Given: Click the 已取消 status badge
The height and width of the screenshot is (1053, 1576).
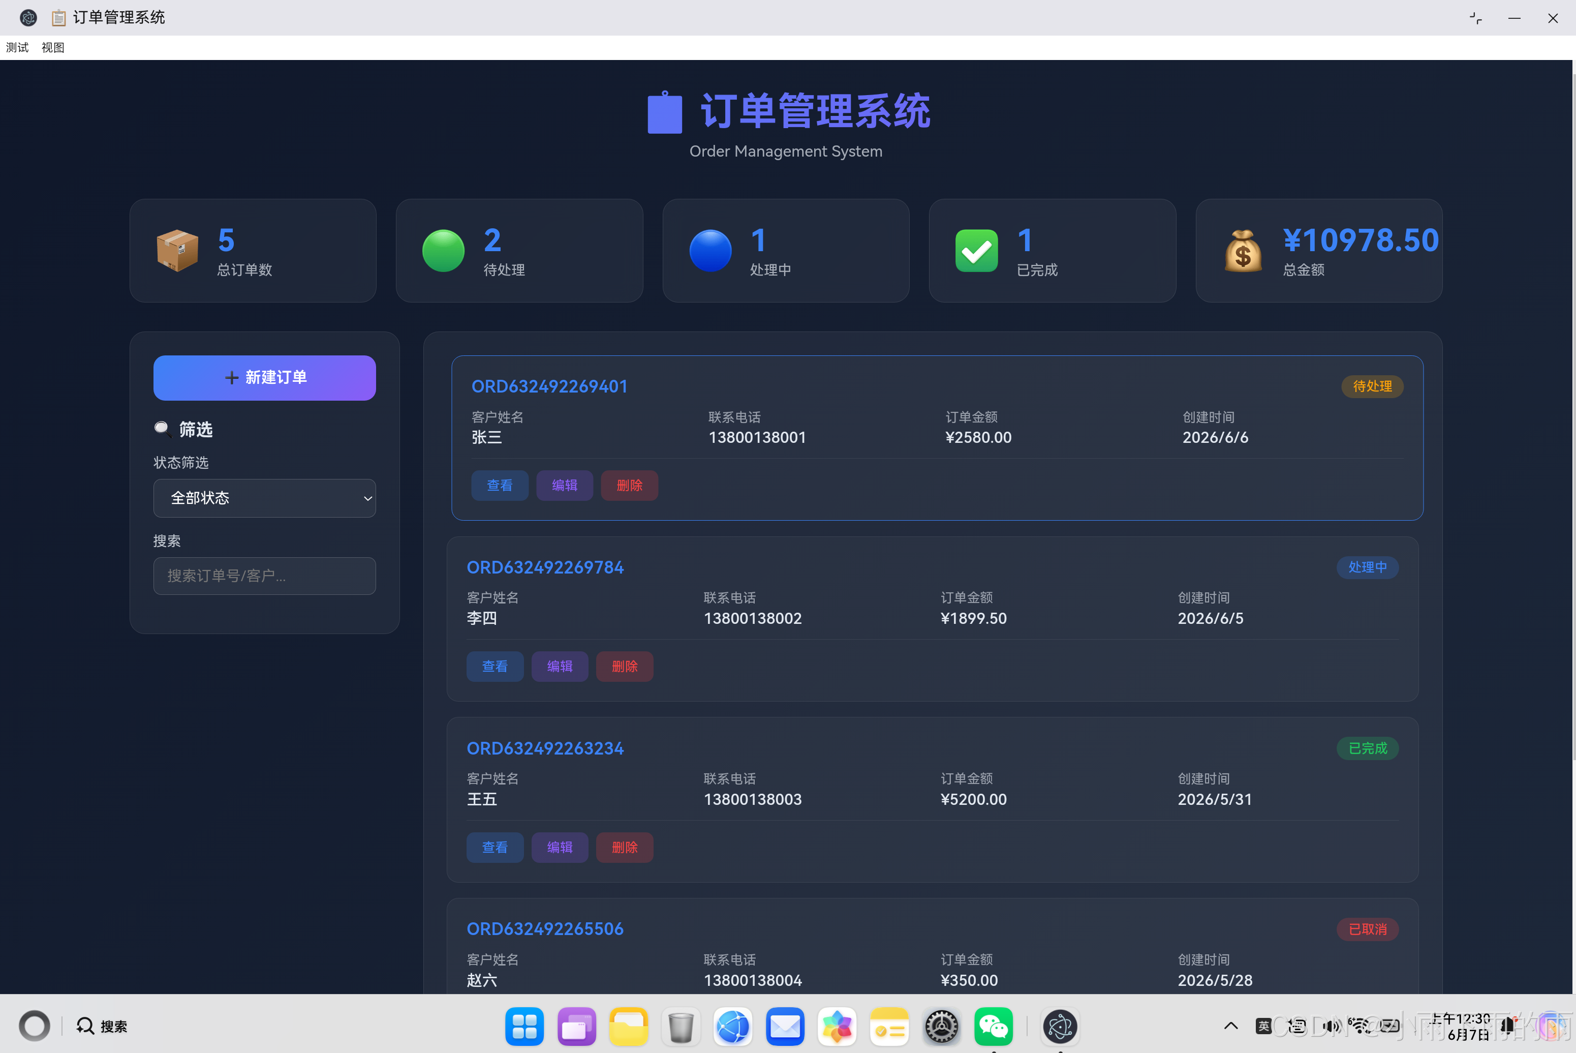Looking at the screenshot, I should pos(1368,929).
